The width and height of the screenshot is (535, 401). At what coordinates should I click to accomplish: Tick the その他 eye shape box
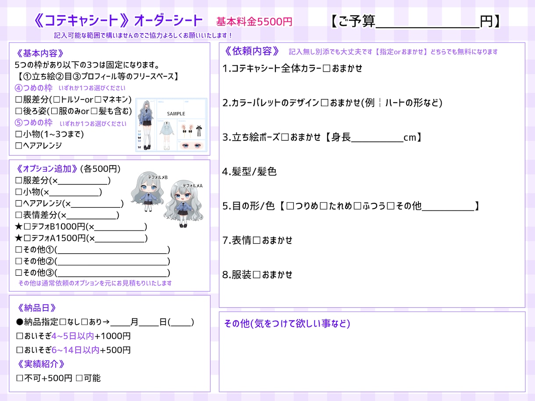(x=391, y=206)
